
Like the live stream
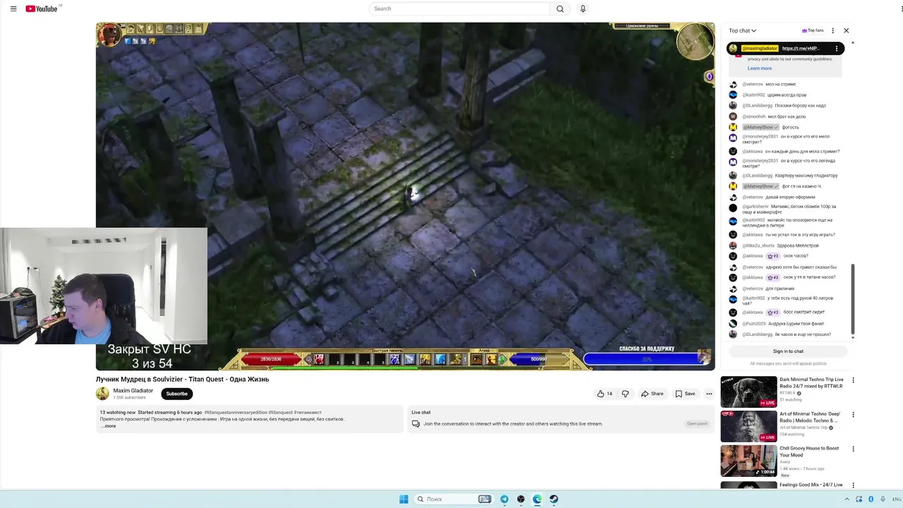(605, 394)
